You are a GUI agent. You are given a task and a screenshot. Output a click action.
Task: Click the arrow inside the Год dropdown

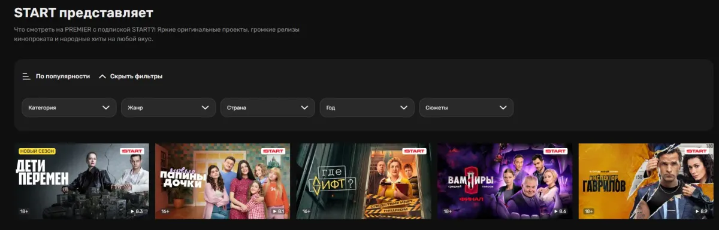pos(404,108)
